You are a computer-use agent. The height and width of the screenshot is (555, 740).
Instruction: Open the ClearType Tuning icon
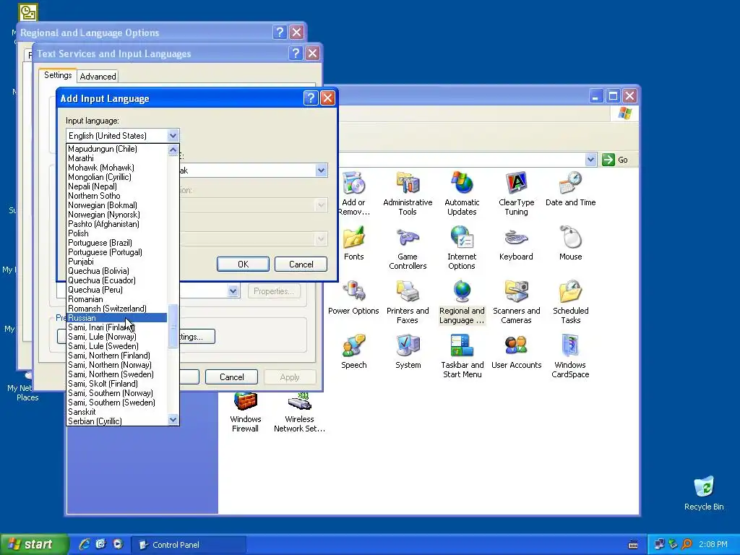(516, 183)
